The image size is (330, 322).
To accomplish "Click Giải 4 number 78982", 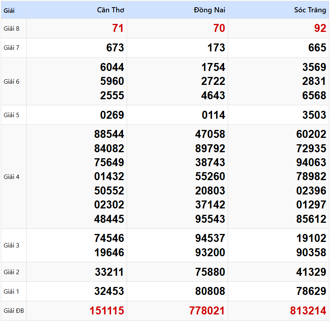I will (311, 177).
